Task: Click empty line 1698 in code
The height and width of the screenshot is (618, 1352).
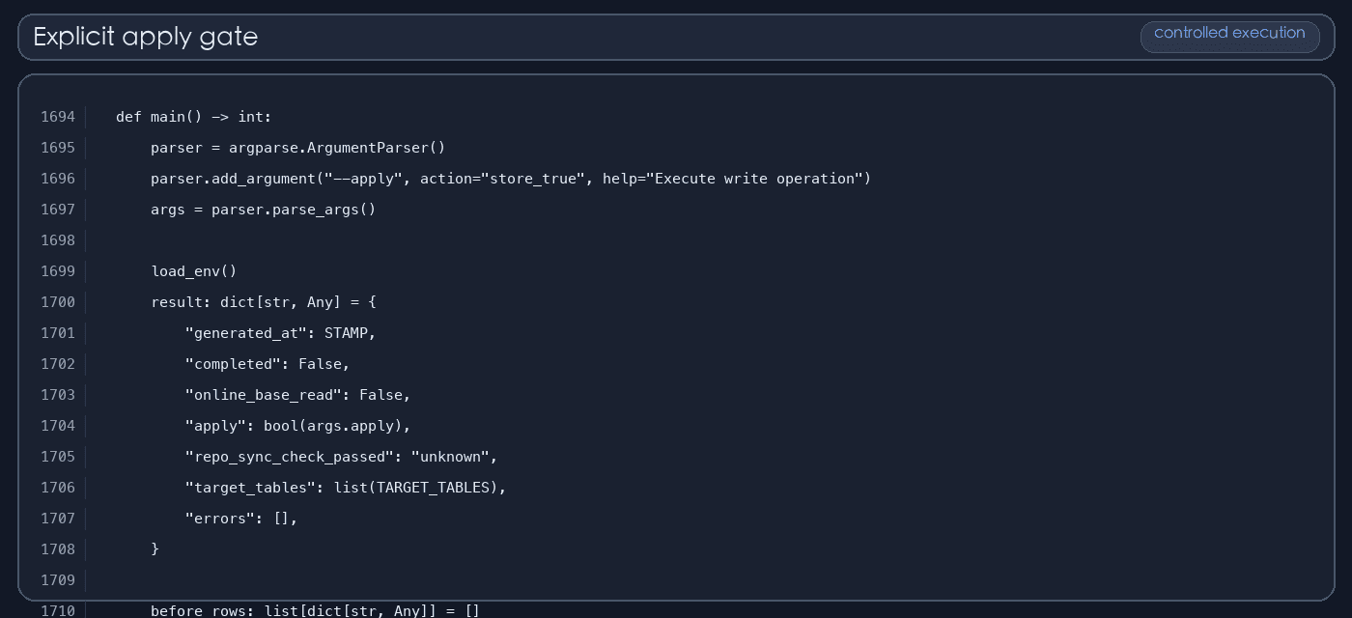Action: coord(676,240)
